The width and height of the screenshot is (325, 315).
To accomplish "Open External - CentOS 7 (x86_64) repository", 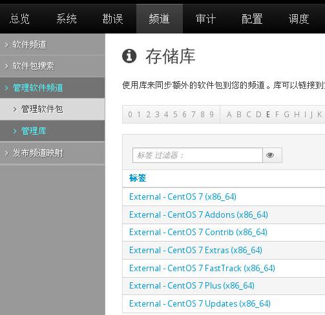I will 183,196.
